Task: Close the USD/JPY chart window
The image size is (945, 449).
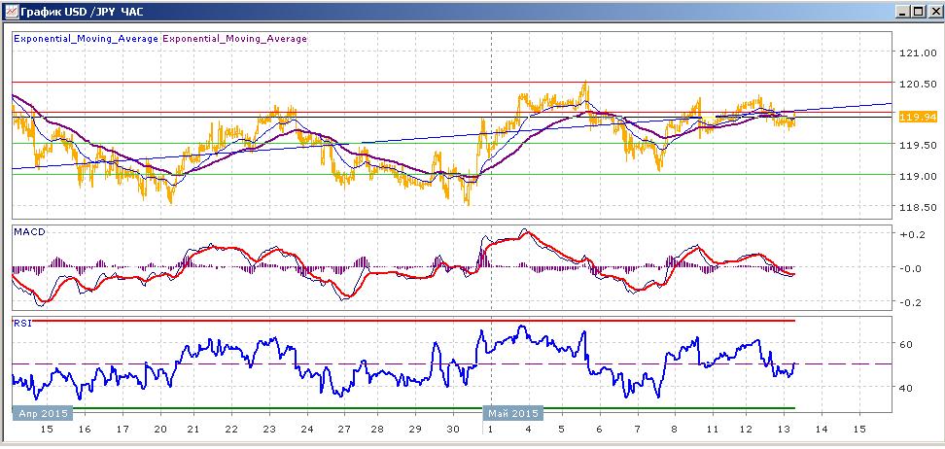Action: point(932,11)
